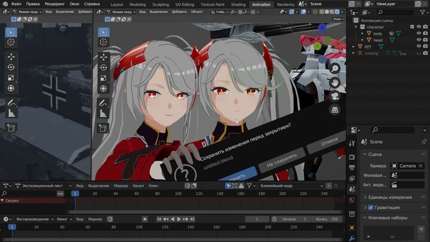Select the Cursor tool in the right viewport
This screenshot has height=242, width=430.
pyautogui.click(x=103, y=42)
